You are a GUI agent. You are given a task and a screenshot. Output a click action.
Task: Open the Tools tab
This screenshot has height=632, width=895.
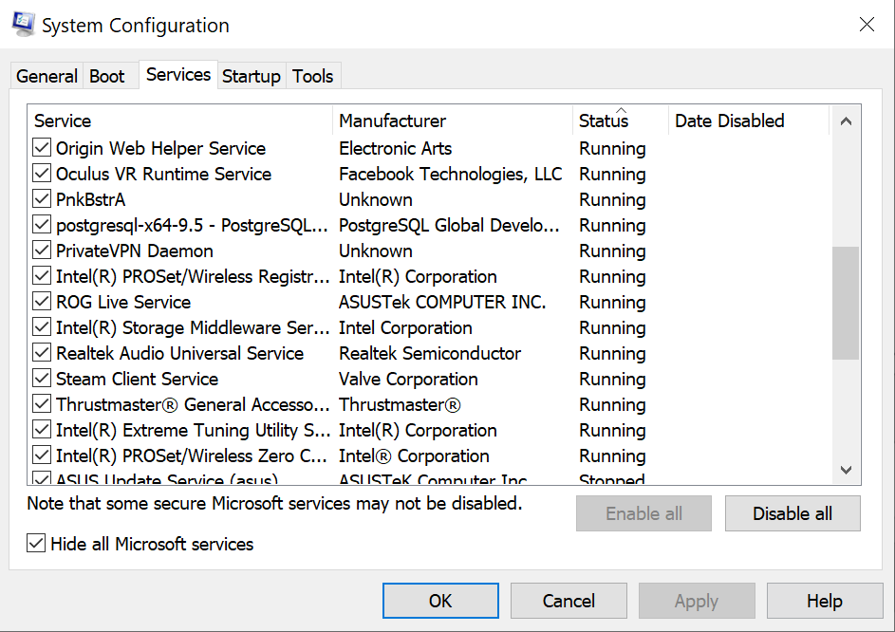click(313, 76)
